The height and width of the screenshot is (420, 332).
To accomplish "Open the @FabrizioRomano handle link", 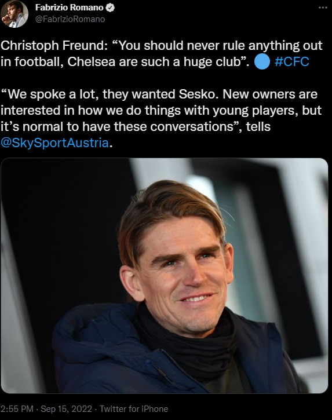I will (x=70, y=19).
